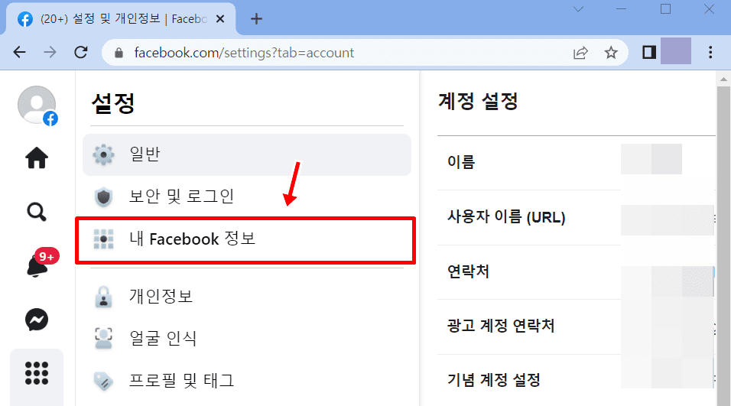Open 프로필 및 태그 settings
731x406 pixels.
(x=247, y=381)
